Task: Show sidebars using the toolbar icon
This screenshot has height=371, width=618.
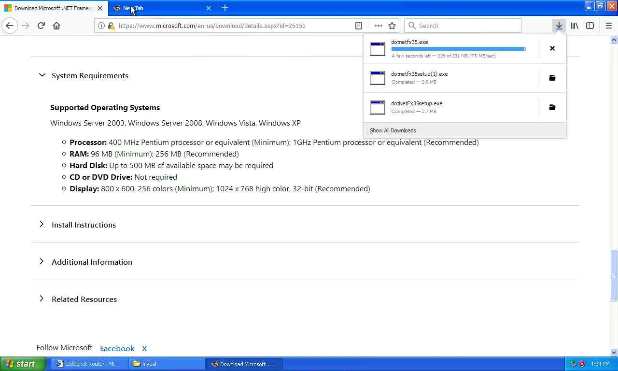Action: click(x=590, y=26)
